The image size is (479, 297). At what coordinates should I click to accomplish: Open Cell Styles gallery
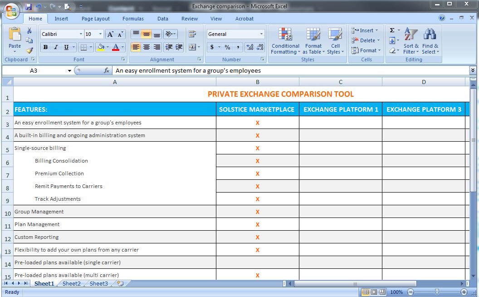point(335,41)
